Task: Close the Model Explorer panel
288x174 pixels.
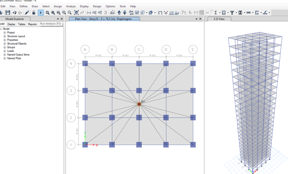Action: 62,19
